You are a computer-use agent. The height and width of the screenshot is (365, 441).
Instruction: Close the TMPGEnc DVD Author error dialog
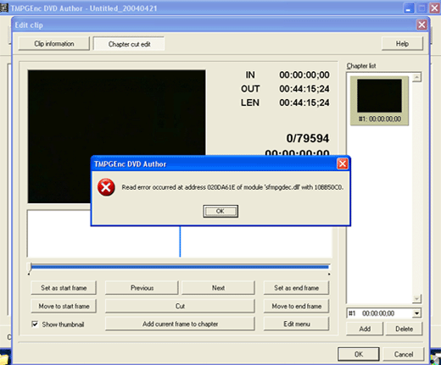343,163
